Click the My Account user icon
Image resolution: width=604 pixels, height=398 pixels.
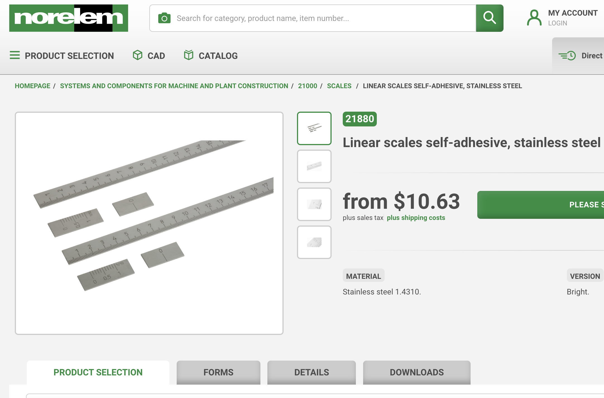(534, 18)
